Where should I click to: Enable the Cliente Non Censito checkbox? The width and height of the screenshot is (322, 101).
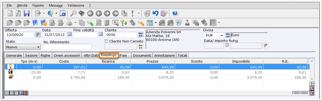pos(106,41)
